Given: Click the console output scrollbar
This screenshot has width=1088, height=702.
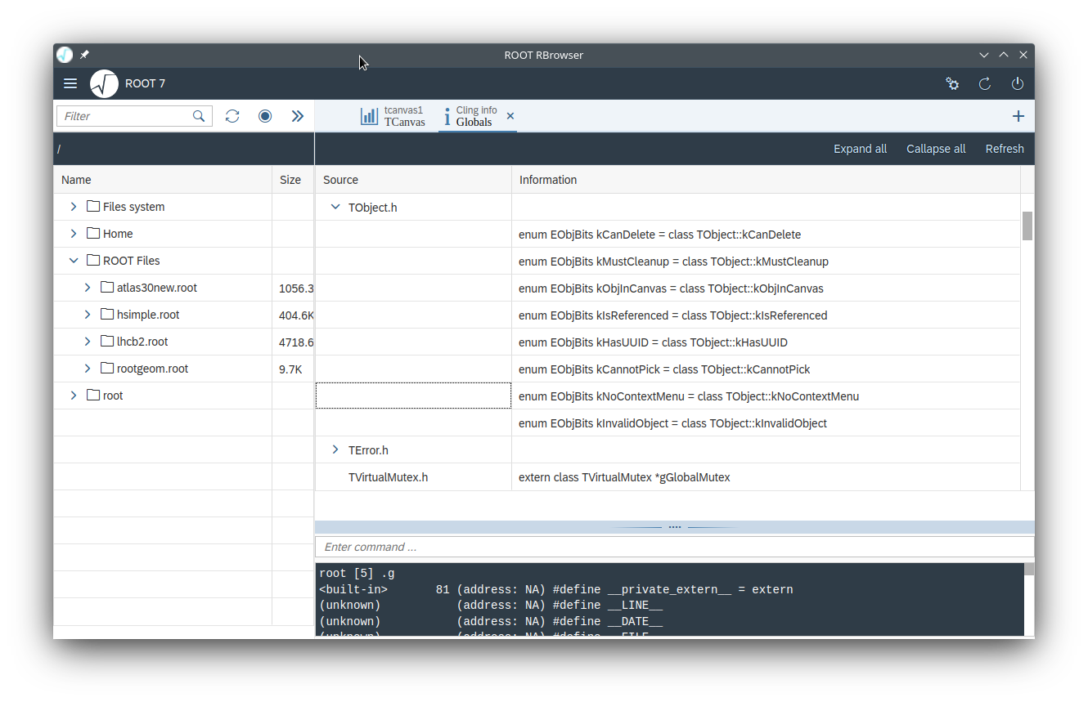Looking at the screenshot, I should tap(1029, 569).
